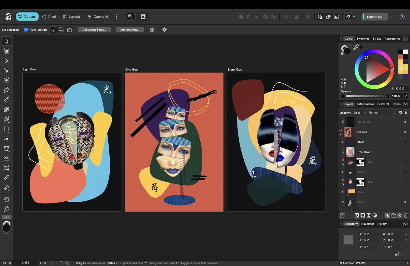Collapse the Dive Geo layer
The width and height of the screenshot is (410, 266).
point(341,135)
